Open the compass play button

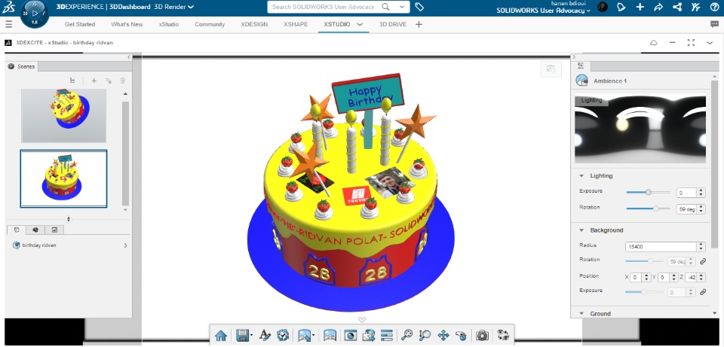[x=35, y=13]
